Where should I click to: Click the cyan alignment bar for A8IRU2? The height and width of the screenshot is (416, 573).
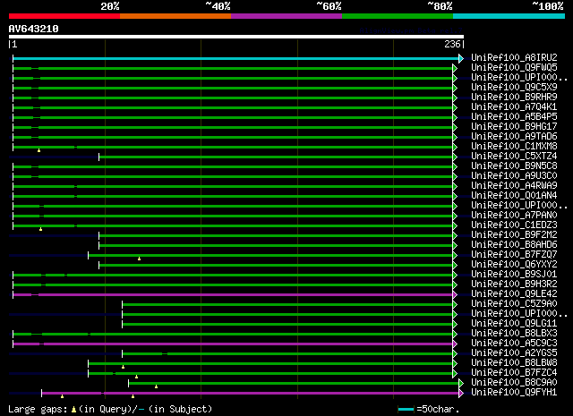point(236,58)
